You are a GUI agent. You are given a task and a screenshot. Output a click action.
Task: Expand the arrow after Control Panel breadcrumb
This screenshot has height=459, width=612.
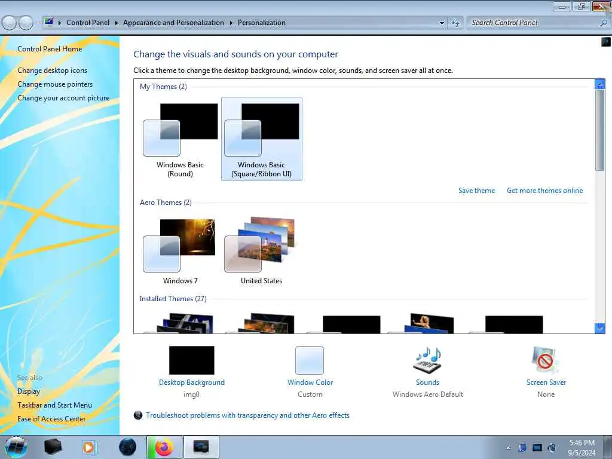(117, 23)
